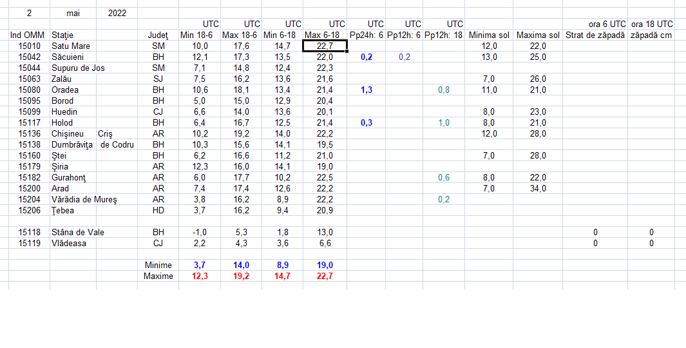Click the ora 18 UTC cell

coord(651,24)
